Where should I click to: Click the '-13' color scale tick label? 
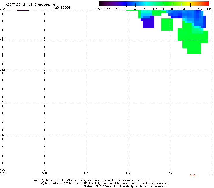[107, 9]
